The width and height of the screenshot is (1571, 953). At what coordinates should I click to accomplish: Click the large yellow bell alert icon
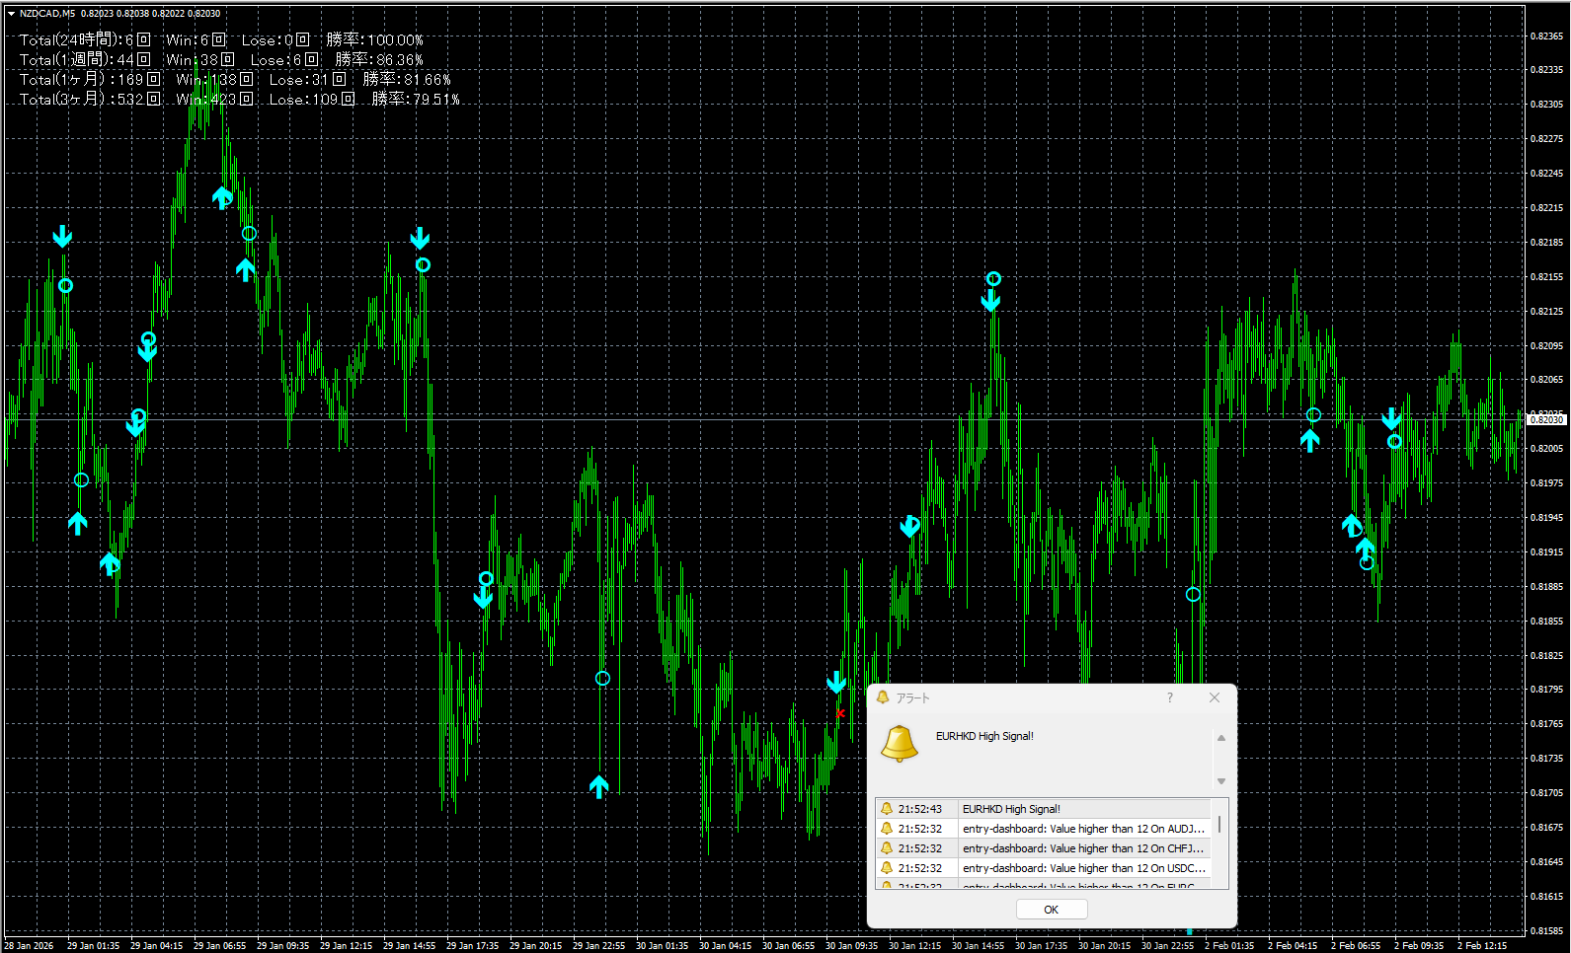(900, 744)
